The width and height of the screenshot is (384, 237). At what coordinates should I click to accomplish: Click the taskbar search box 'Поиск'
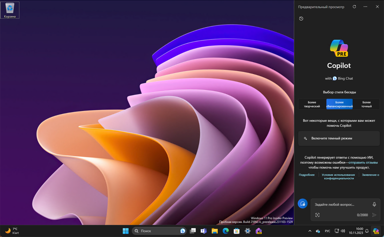click(x=159, y=231)
